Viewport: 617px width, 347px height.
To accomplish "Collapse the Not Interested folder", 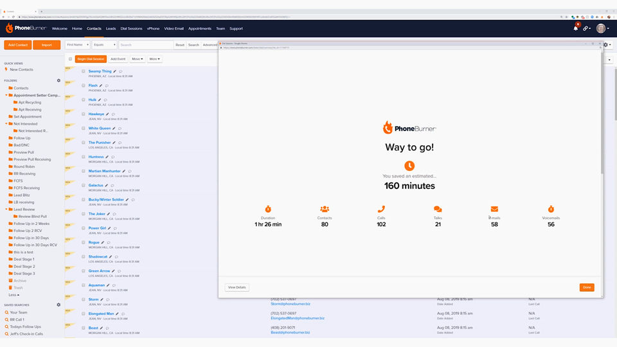I will click(6, 123).
